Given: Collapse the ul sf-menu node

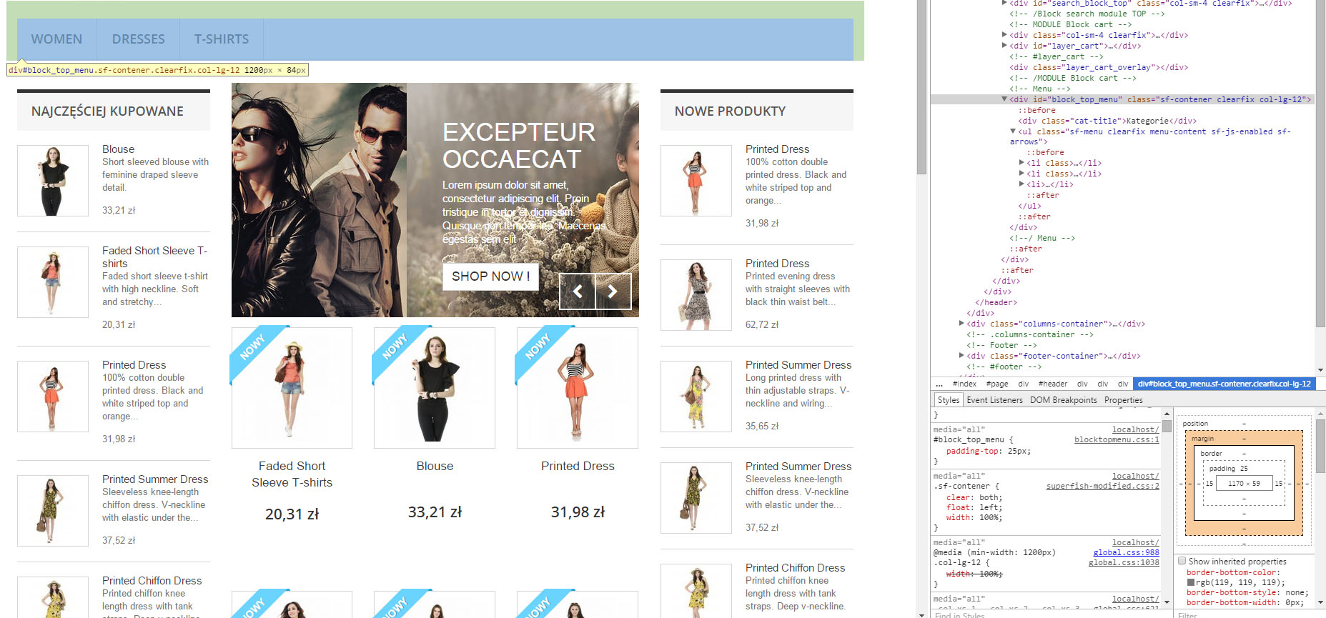Looking at the screenshot, I should click(x=1013, y=131).
